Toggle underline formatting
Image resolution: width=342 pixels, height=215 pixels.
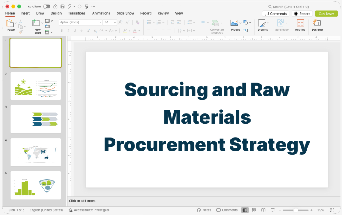[x=75, y=31]
